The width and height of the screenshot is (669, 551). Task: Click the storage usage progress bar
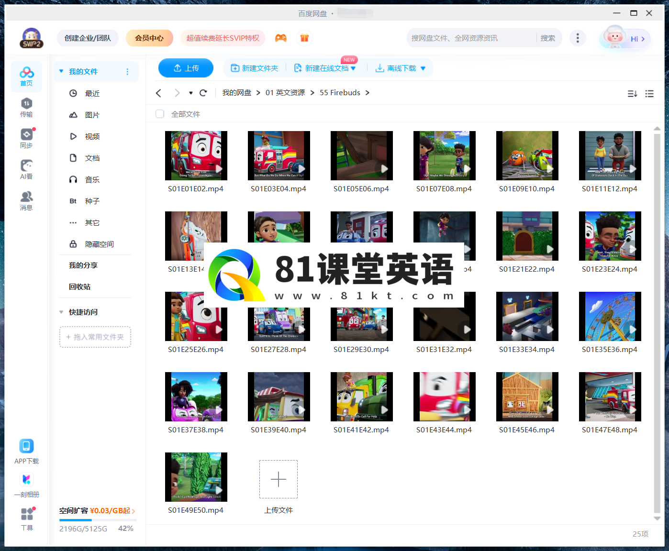pos(98,520)
